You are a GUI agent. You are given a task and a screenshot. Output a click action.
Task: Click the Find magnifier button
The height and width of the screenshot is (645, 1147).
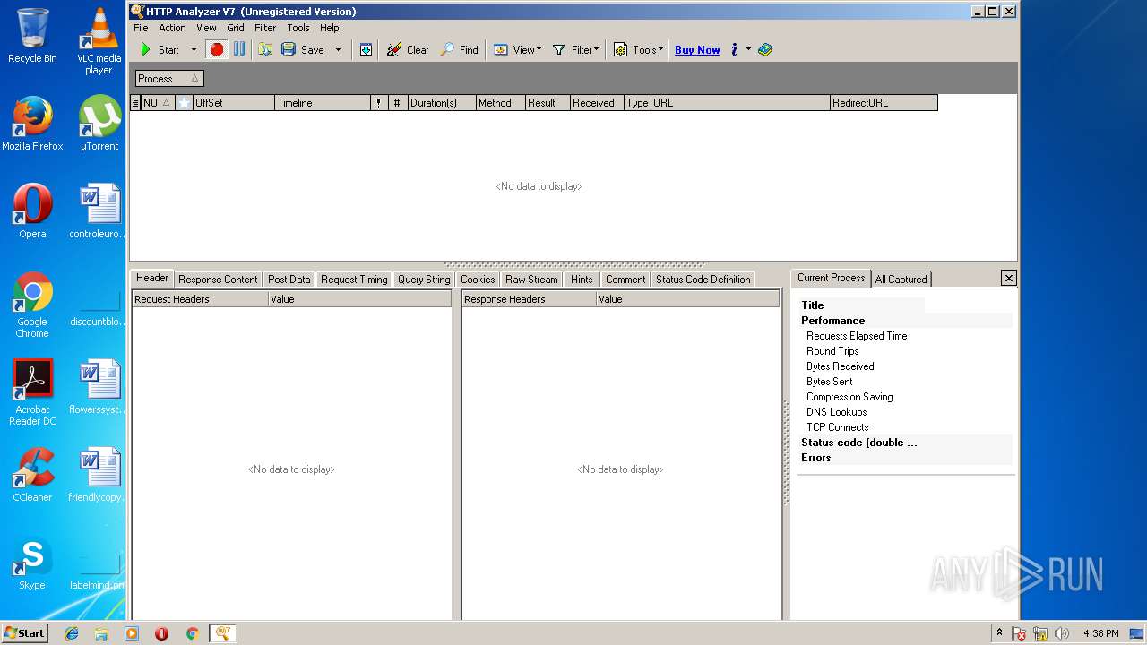click(459, 50)
